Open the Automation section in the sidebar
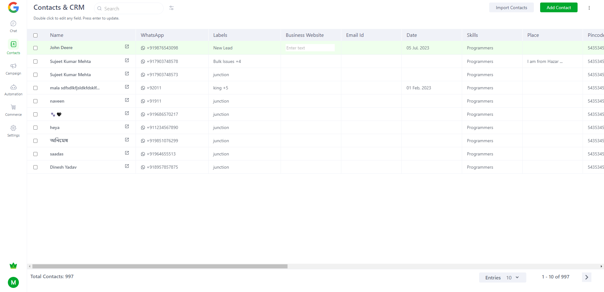This screenshot has width=604, height=292. [x=13, y=89]
